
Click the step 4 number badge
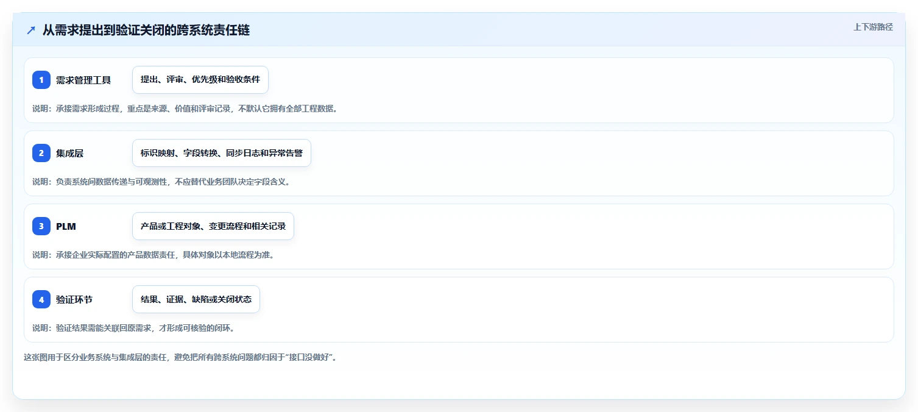(41, 299)
